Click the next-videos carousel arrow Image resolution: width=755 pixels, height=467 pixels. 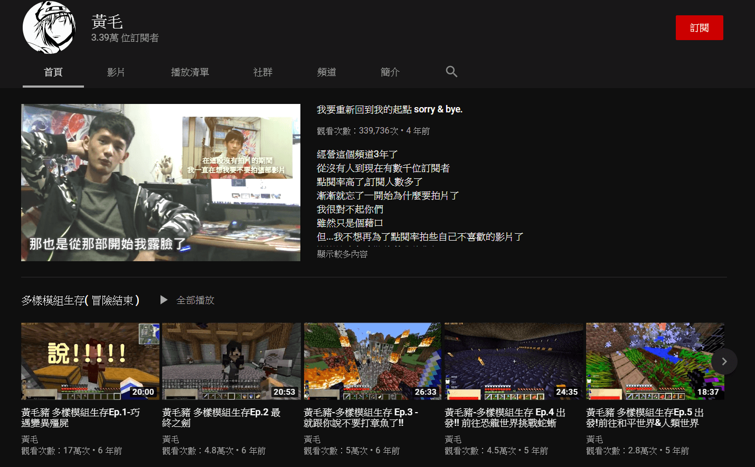[724, 361]
